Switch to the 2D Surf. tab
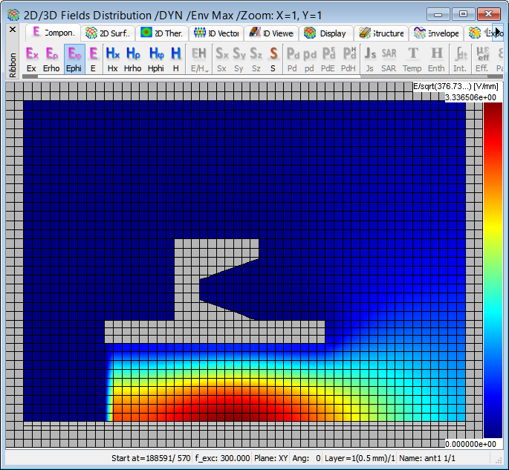The image size is (509, 470). tap(108, 33)
